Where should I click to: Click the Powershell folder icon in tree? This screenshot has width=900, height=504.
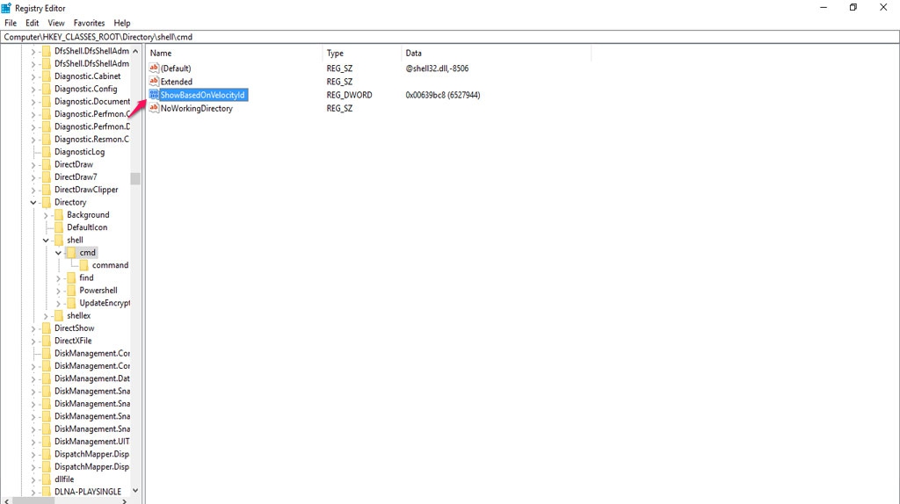[71, 291]
